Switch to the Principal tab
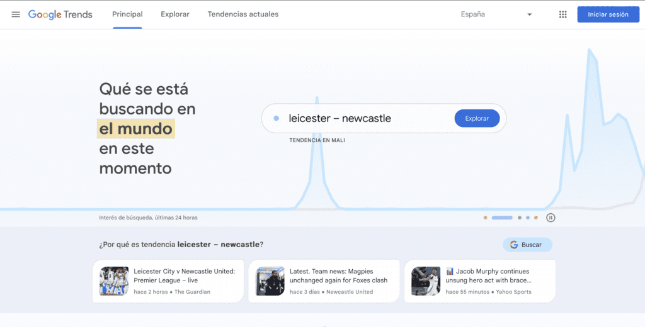 pos(127,14)
